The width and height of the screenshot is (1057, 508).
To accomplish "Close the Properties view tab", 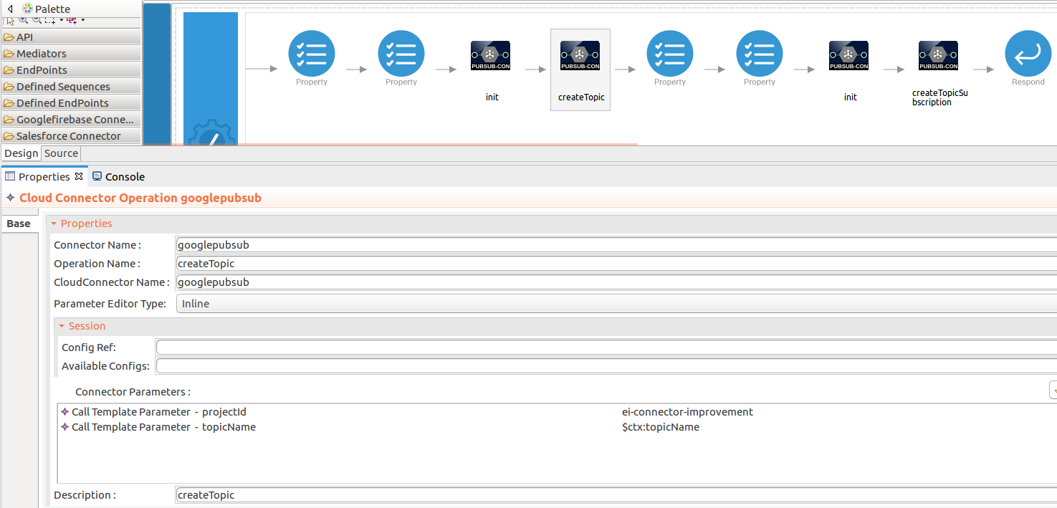I will (x=79, y=176).
